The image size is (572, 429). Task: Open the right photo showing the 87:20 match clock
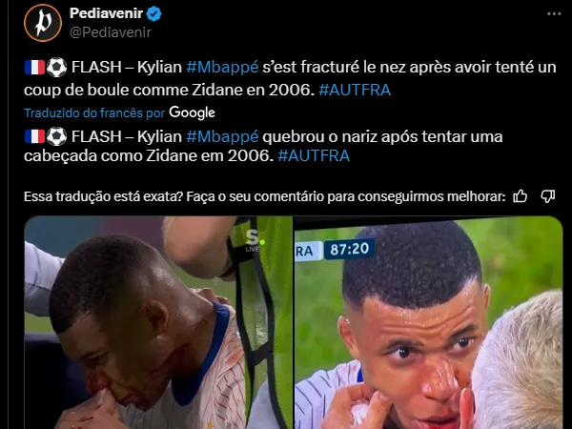point(429,322)
